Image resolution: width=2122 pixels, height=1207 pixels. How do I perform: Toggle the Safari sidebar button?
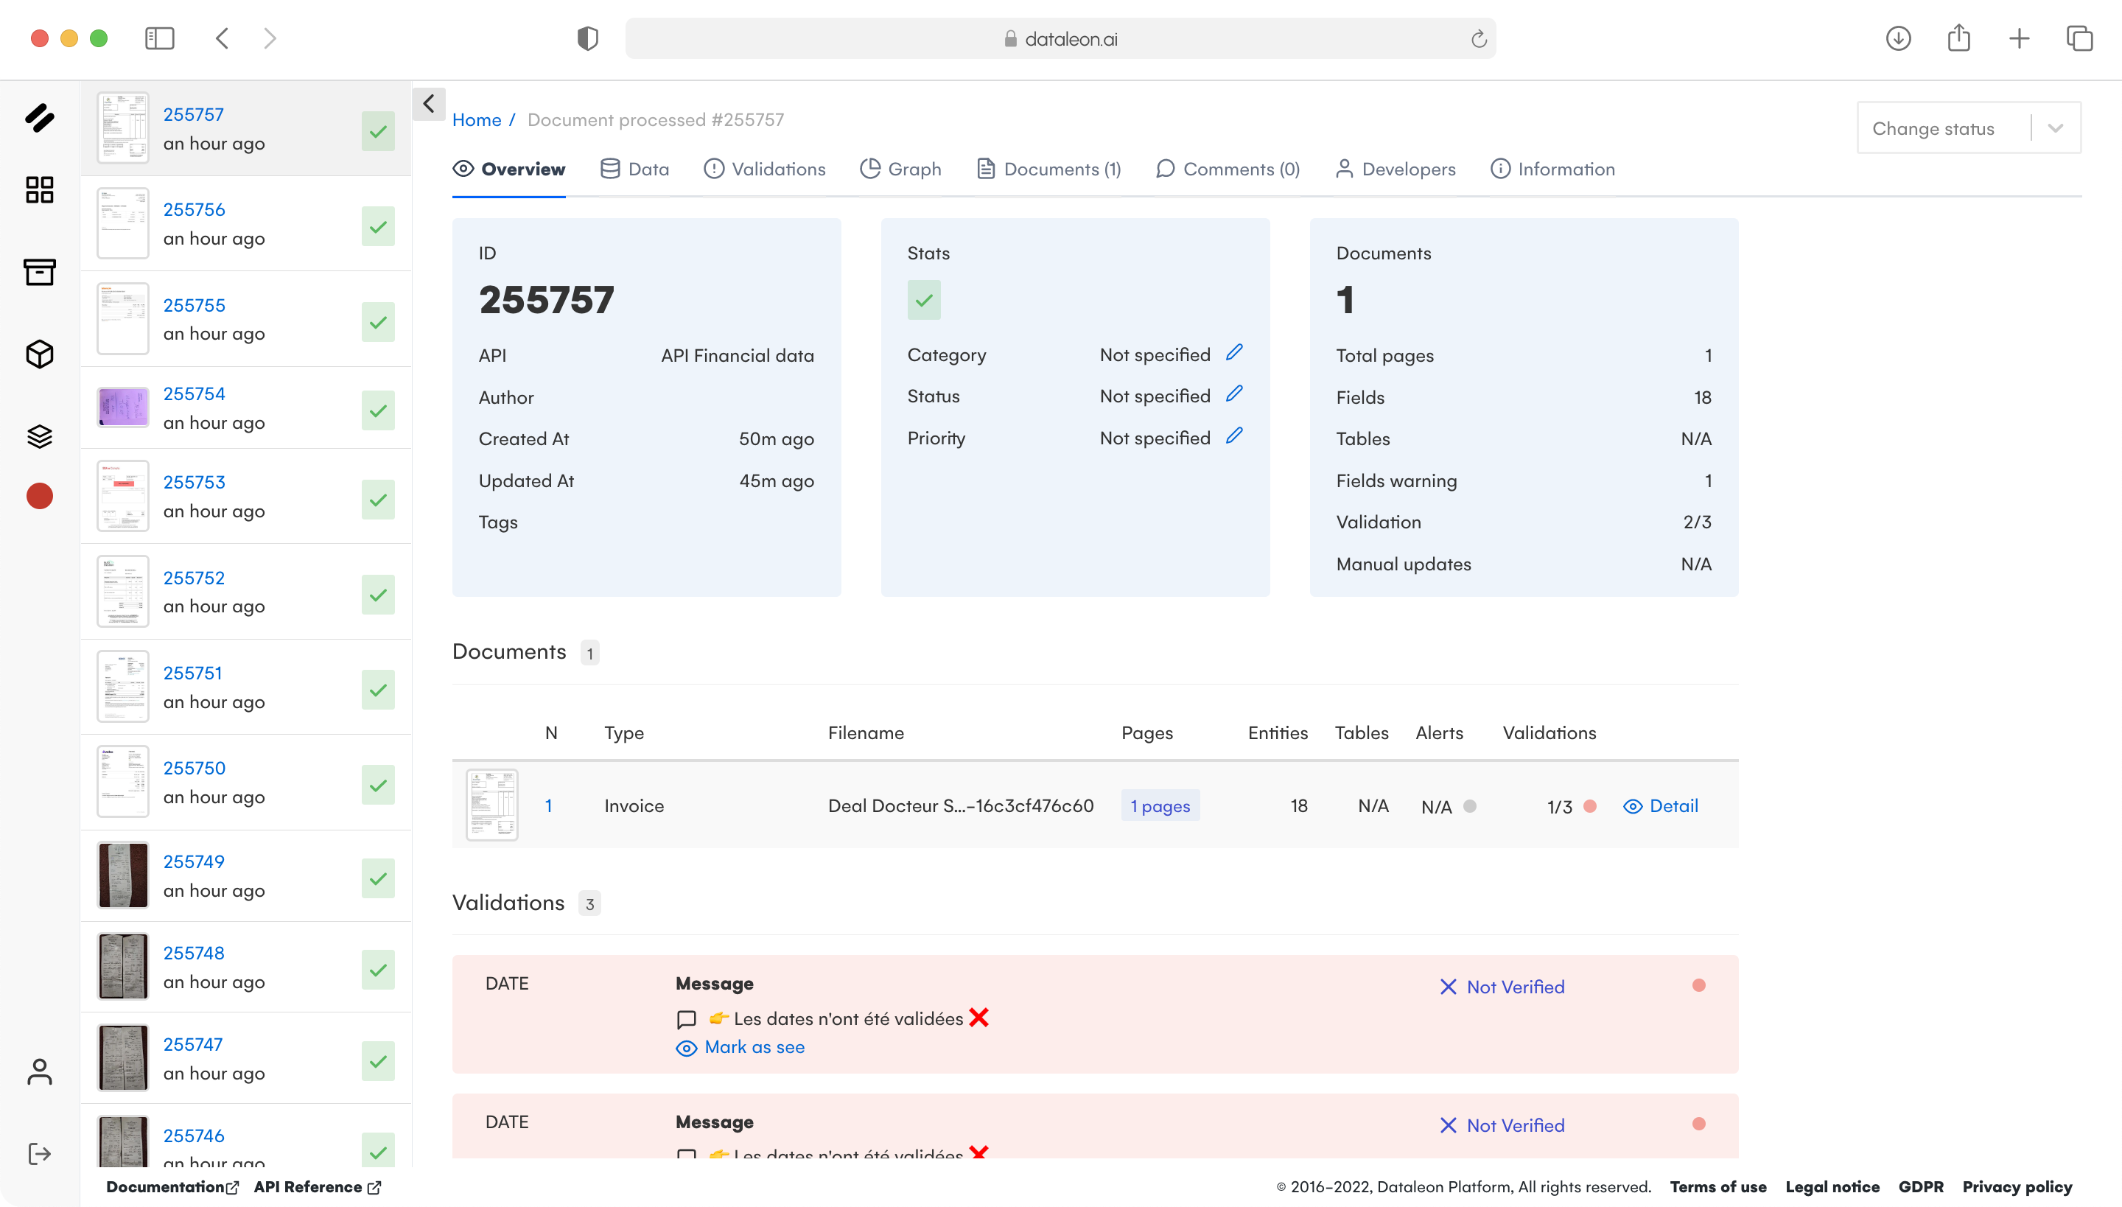160,38
